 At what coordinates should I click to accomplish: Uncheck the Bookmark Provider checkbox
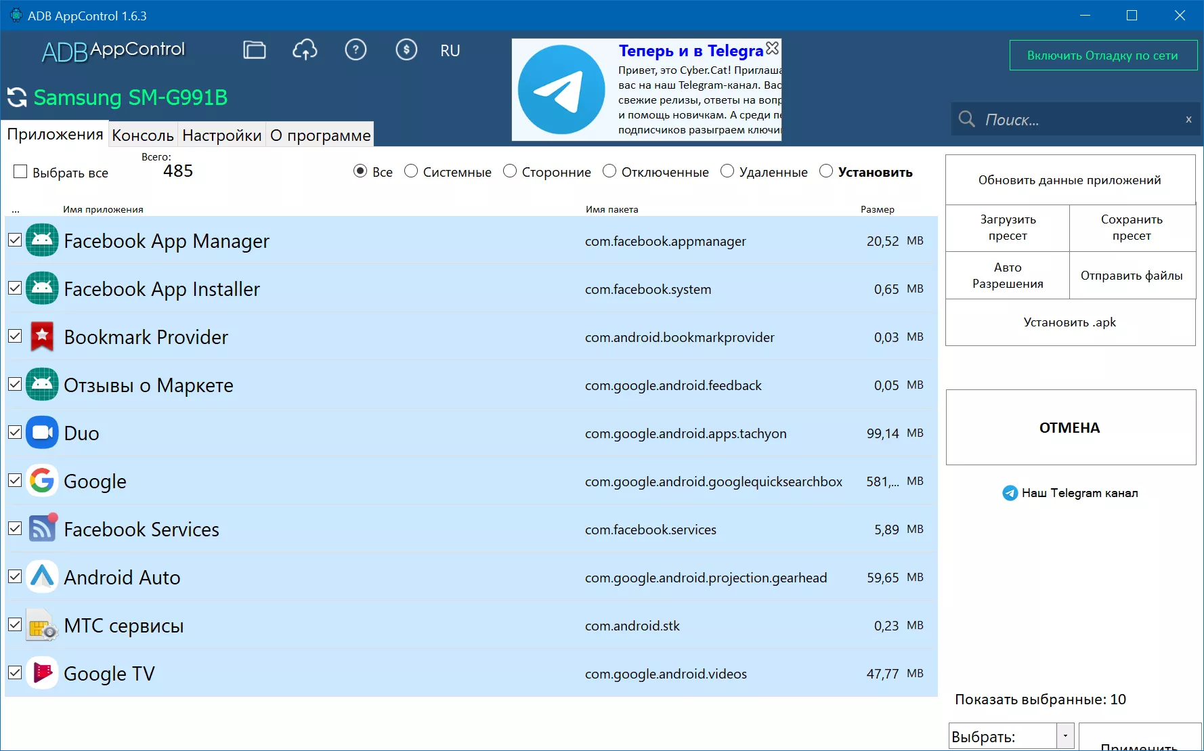click(x=15, y=336)
